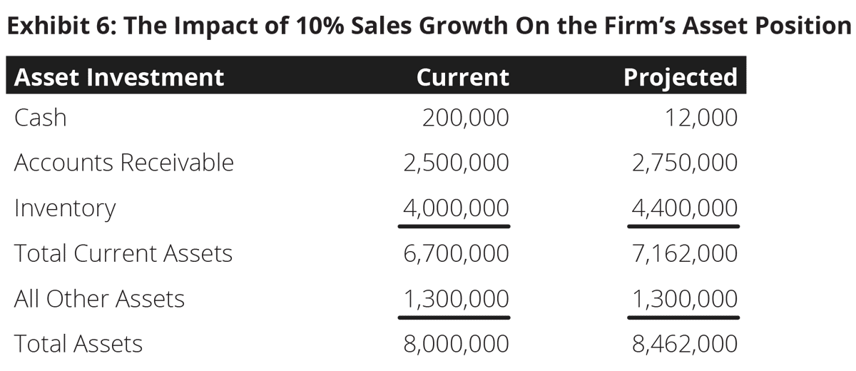The width and height of the screenshot is (856, 371).
Task: Select the projected Inventory value 4,400,000
Action: pos(685,208)
